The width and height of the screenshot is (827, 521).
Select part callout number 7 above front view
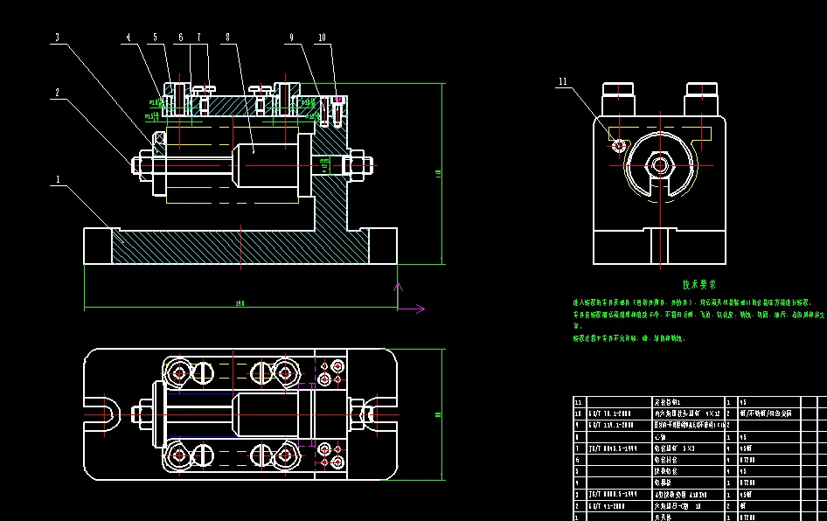point(198,38)
